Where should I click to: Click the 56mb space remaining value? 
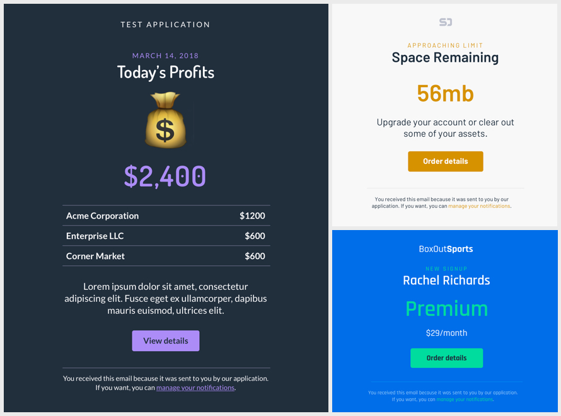[x=445, y=93]
